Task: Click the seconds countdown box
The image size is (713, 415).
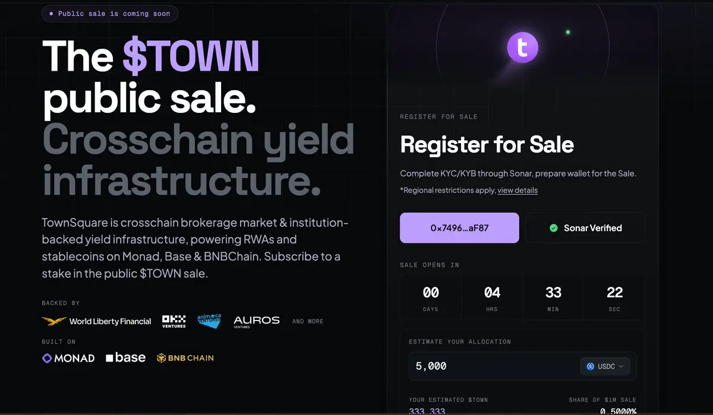Action: [614, 297]
